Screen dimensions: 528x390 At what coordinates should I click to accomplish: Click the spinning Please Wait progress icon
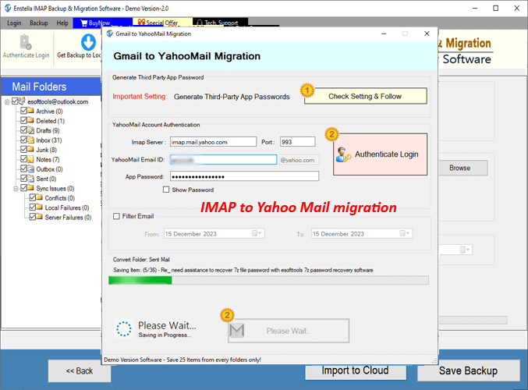[123, 328]
